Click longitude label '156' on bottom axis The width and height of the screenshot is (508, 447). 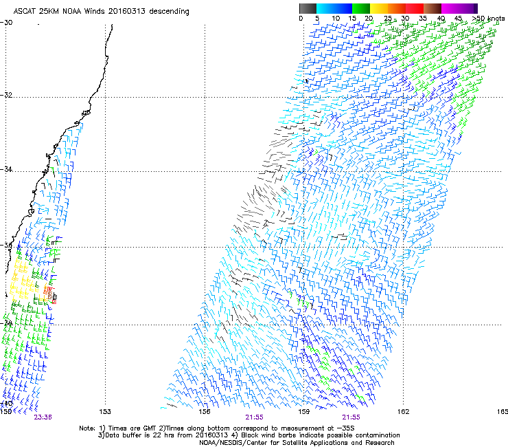tap(205, 412)
